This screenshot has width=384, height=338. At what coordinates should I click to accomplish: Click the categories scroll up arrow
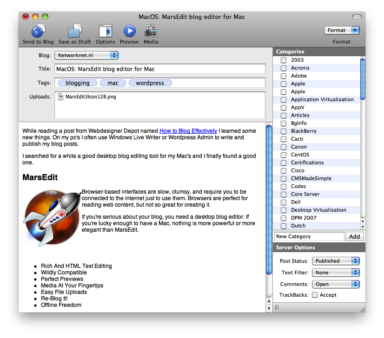(x=363, y=221)
